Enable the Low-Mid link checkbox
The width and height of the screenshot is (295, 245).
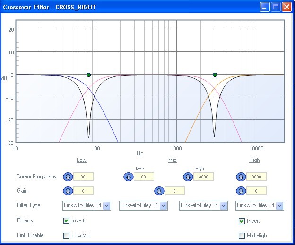point(66,236)
